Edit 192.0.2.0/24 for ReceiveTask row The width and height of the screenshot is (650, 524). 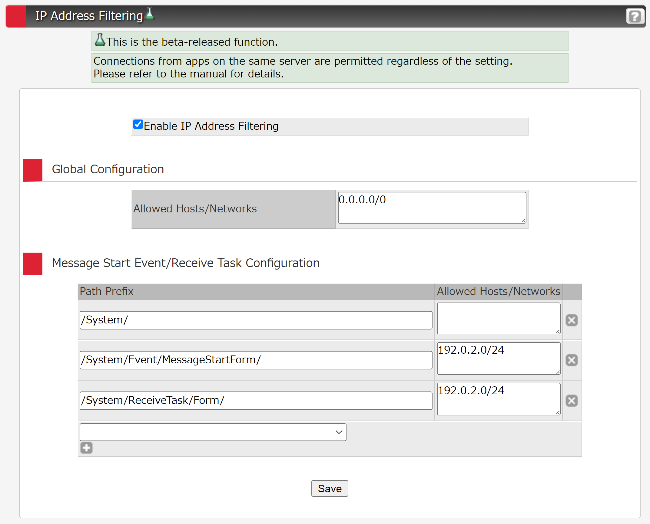point(498,399)
